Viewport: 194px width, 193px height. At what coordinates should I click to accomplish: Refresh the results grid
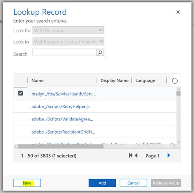[175, 81]
